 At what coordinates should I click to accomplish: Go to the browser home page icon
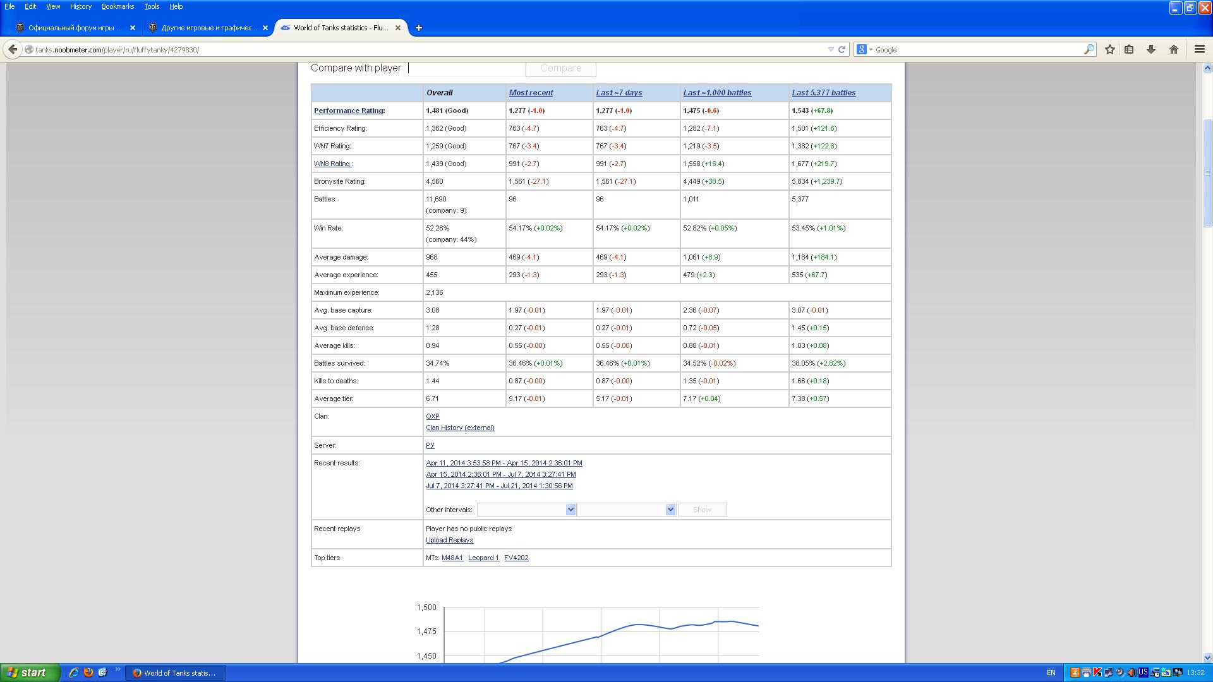point(1173,49)
